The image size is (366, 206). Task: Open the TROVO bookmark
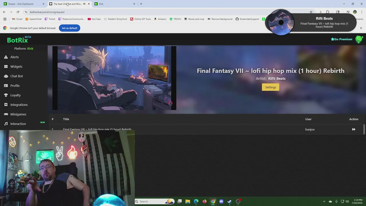click(x=175, y=19)
